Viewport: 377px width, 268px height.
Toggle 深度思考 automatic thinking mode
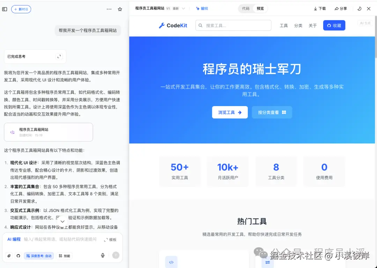[39, 255]
